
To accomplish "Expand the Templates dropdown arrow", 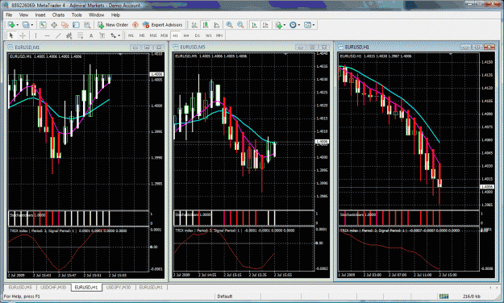I will (x=314, y=25).
